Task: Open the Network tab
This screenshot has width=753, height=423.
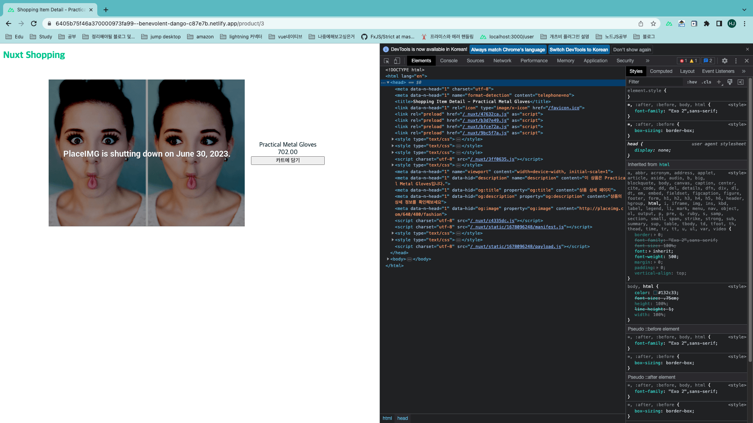Action: pos(502,61)
